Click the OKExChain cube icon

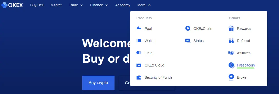point(188,28)
